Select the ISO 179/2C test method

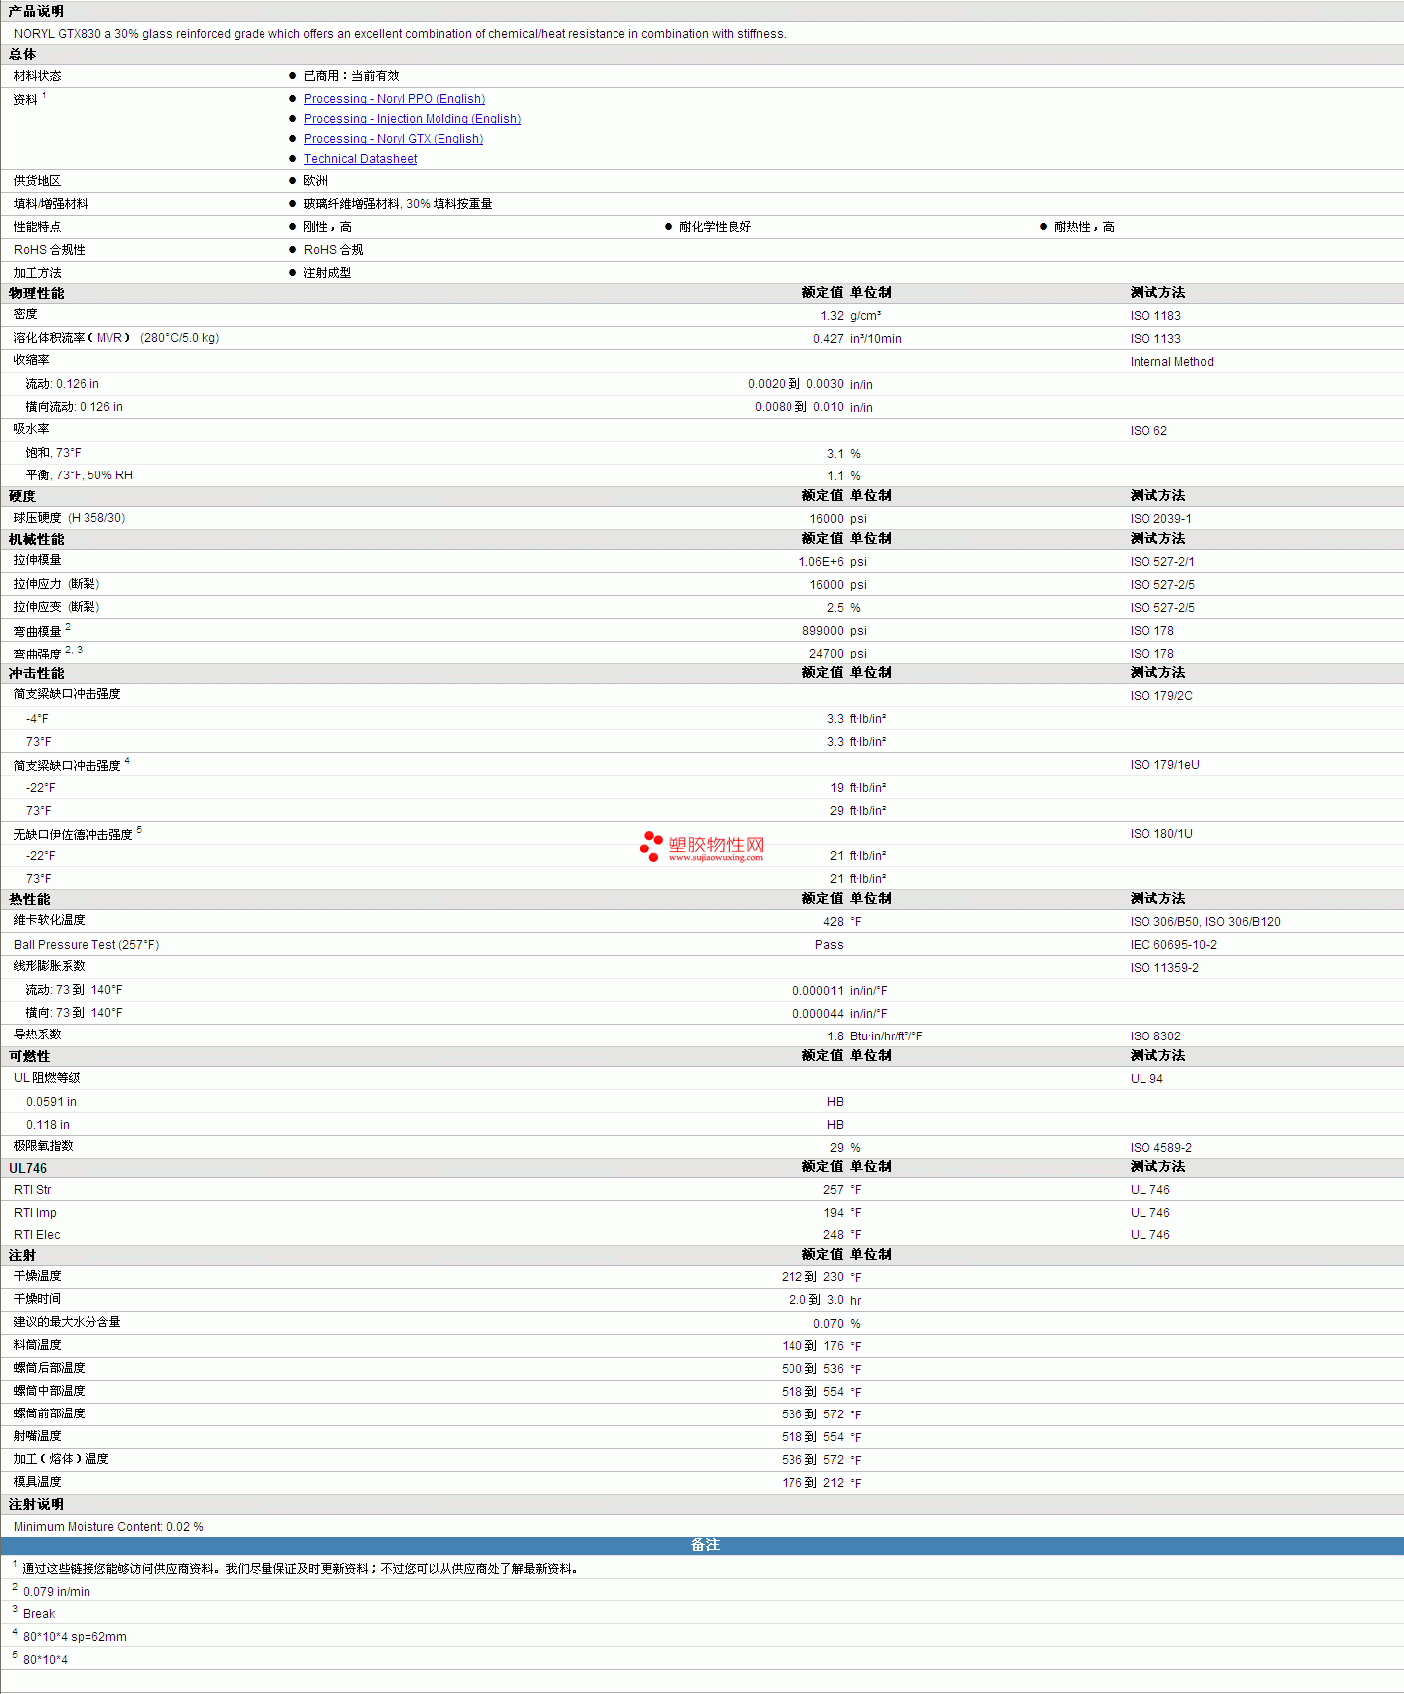[x=1161, y=696]
